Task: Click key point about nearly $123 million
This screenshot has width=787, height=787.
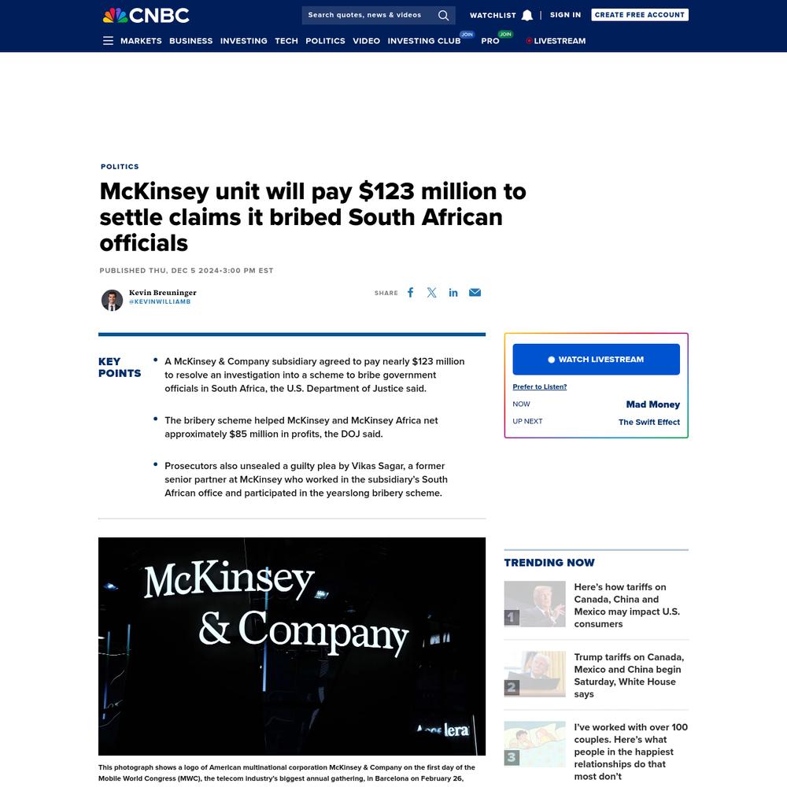Action: [x=314, y=375]
